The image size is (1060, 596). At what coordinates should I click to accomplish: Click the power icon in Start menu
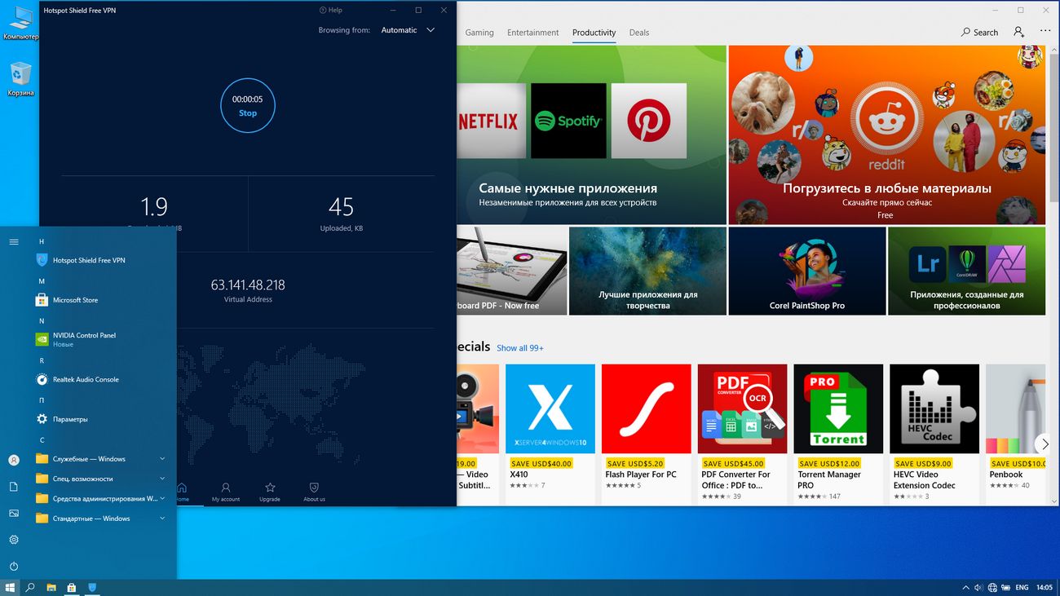coord(14,566)
